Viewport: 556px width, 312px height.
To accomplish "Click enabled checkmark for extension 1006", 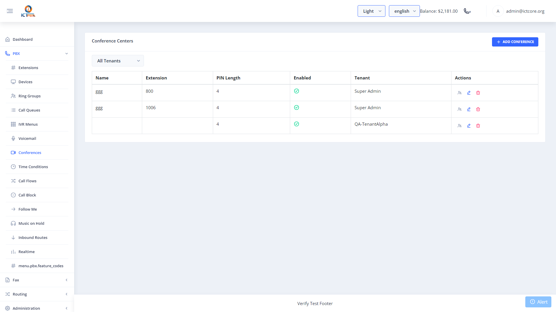I will coord(297,107).
